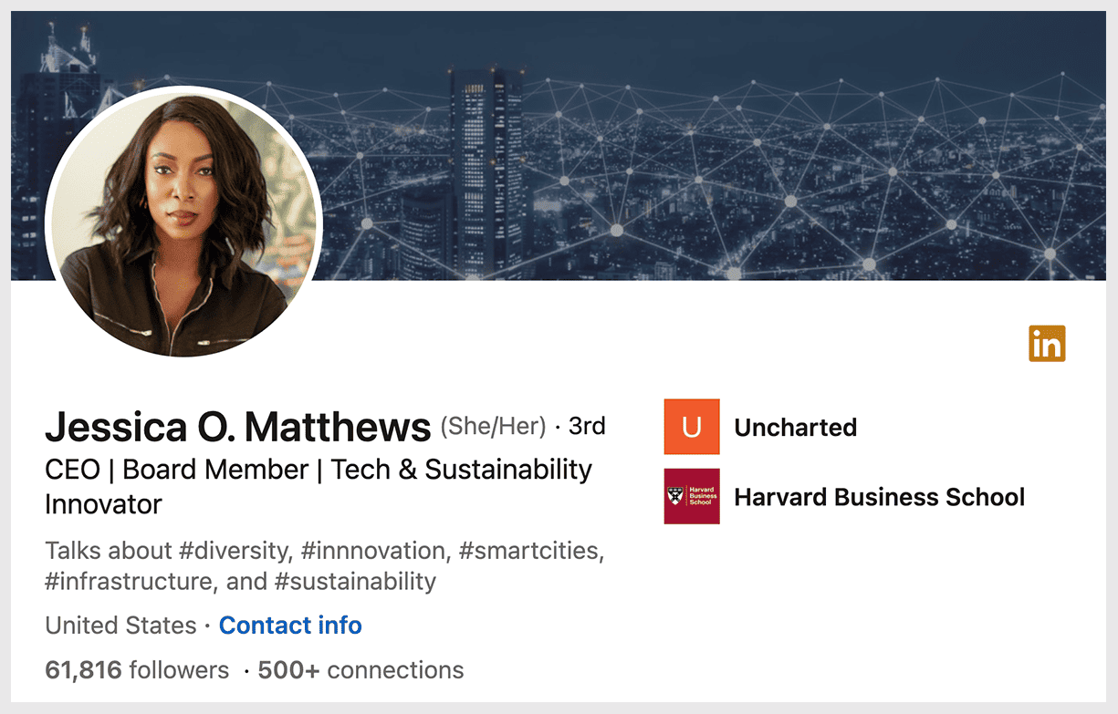The height and width of the screenshot is (714, 1118).
Task: Click the CEO | Board Member headline
Action: pyautogui.click(x=318, y=470)
